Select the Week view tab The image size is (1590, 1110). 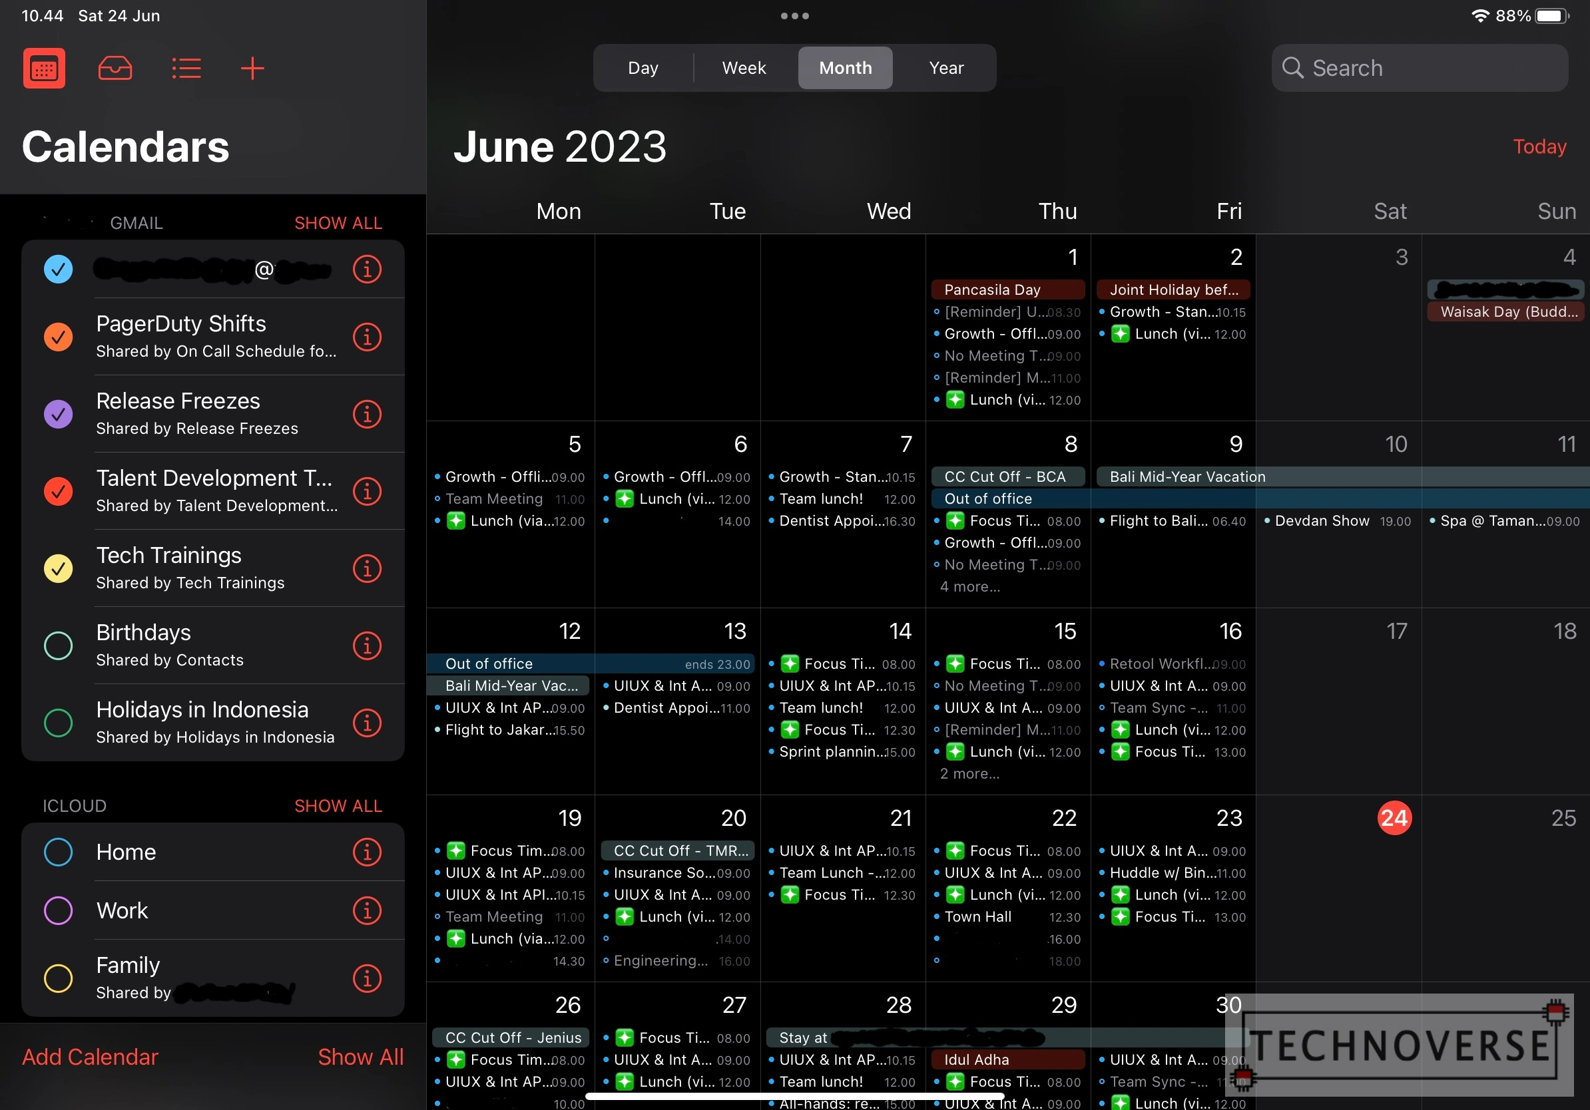pos(744,68)
